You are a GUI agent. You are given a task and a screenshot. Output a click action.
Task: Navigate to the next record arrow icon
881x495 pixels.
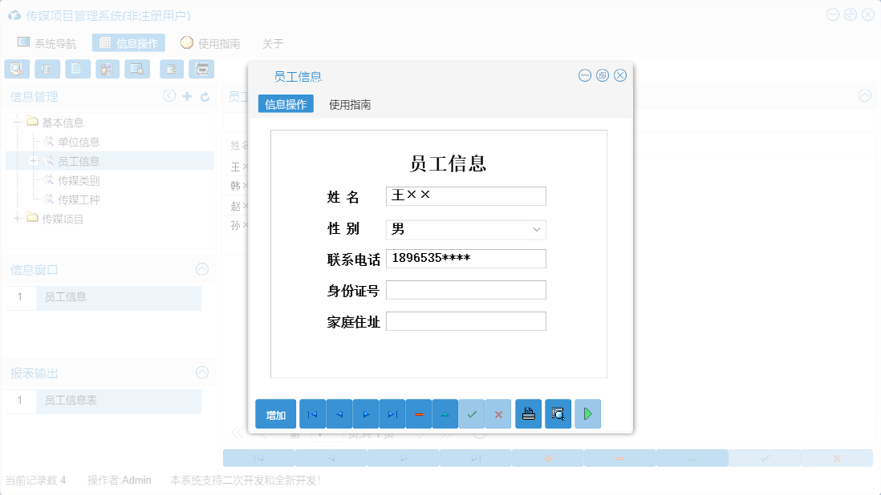pyautogui.click(x=365, y=414)
